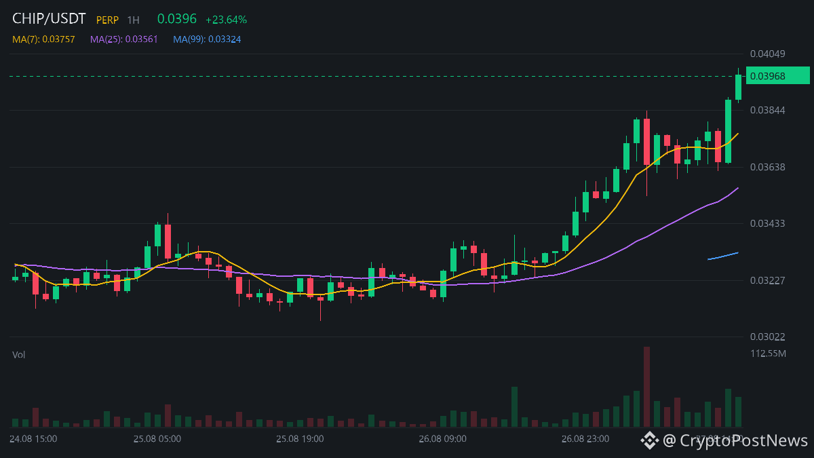
Task: Select the PERP contract label
Action: [107, 20]
